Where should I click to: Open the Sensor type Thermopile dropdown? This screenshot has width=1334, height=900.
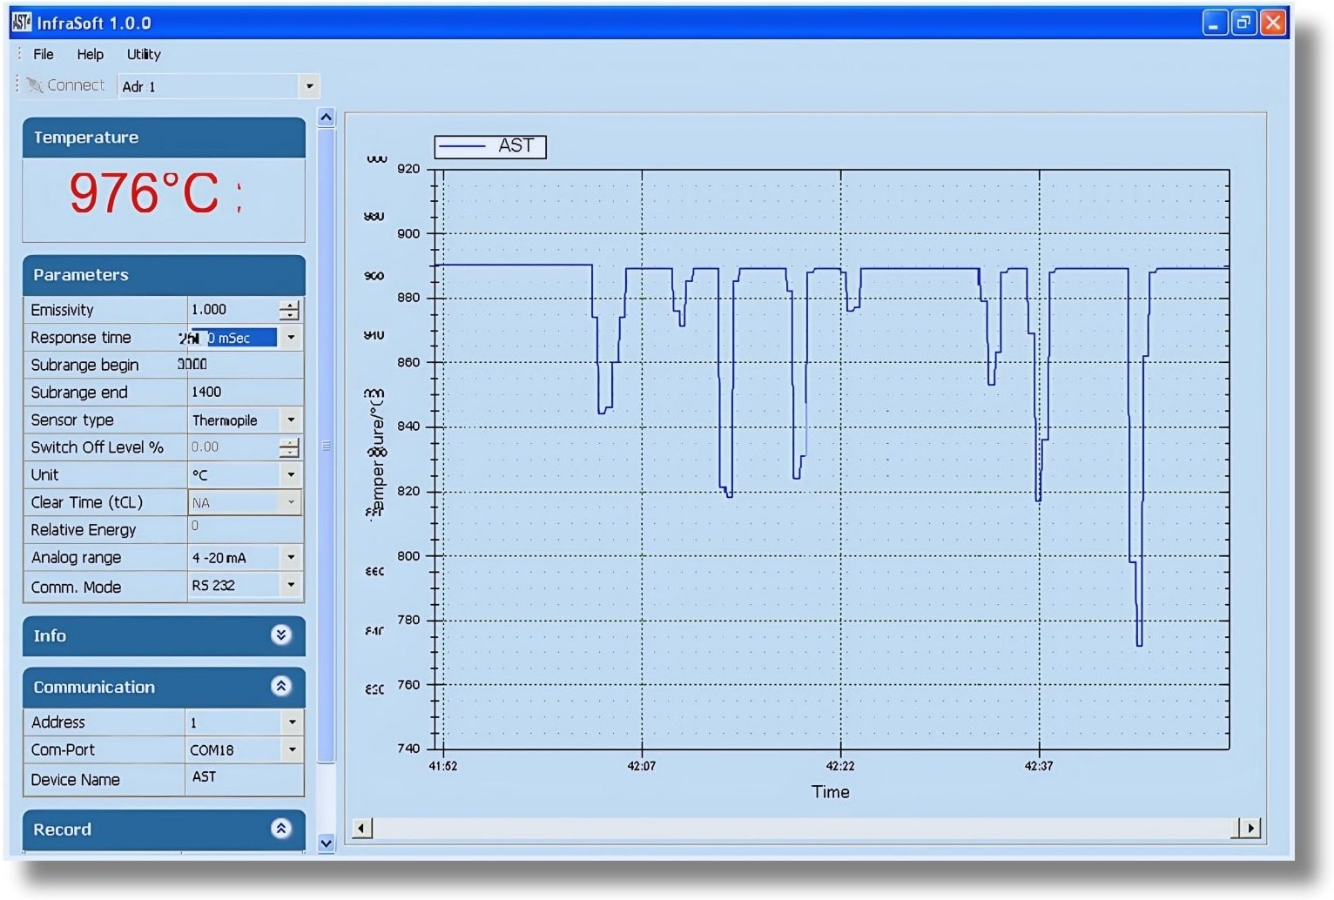[x=291, y=420]
